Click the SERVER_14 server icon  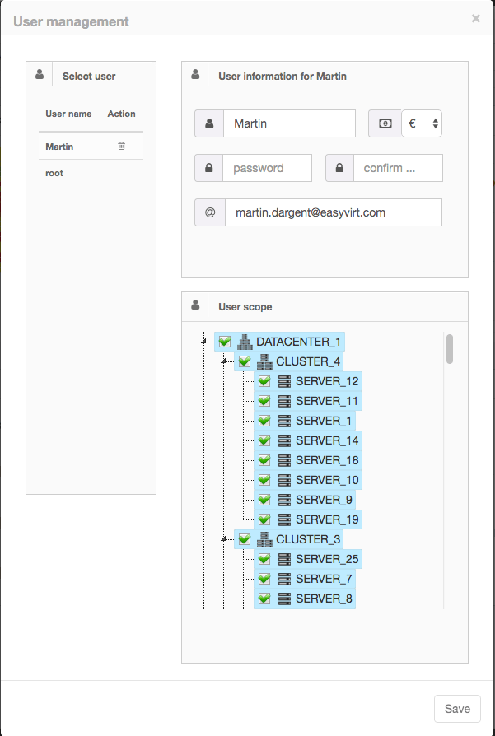(284, 440)
